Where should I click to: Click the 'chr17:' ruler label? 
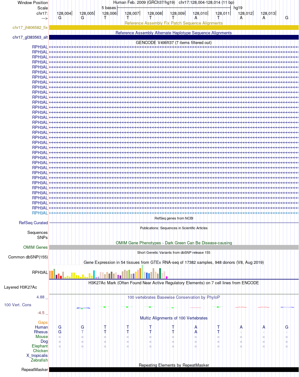42,14
